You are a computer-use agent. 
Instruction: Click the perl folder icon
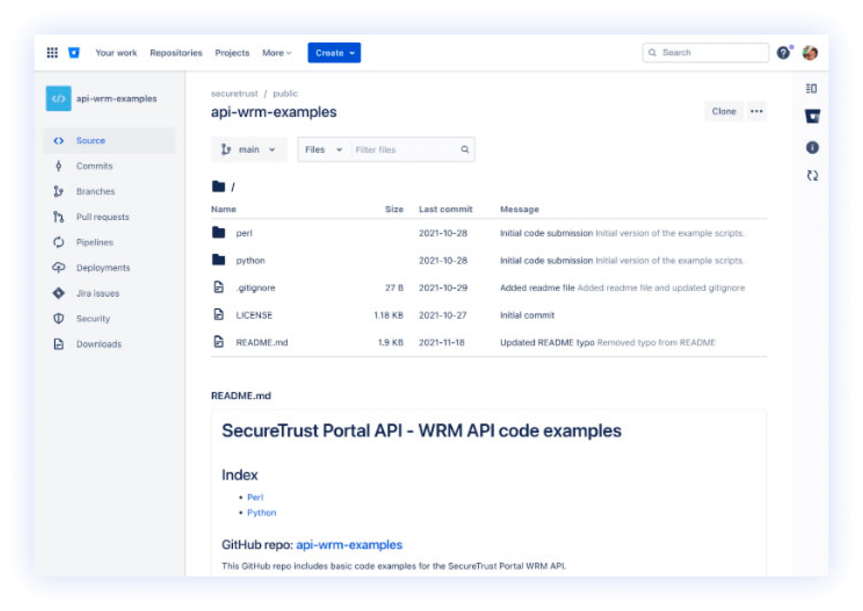tap(219, 233)
